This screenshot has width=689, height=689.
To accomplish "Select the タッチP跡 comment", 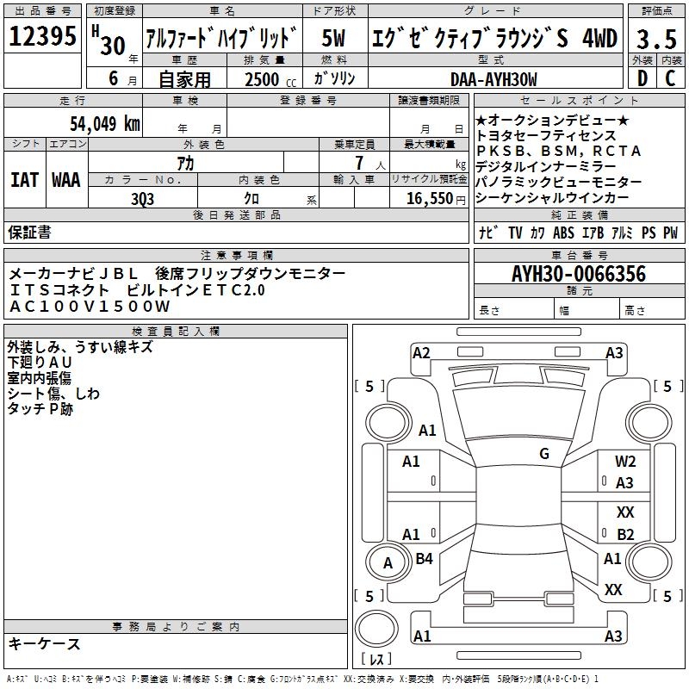I will coord(40,408).
